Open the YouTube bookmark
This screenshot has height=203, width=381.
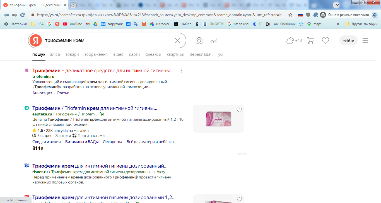coord(73,24)
